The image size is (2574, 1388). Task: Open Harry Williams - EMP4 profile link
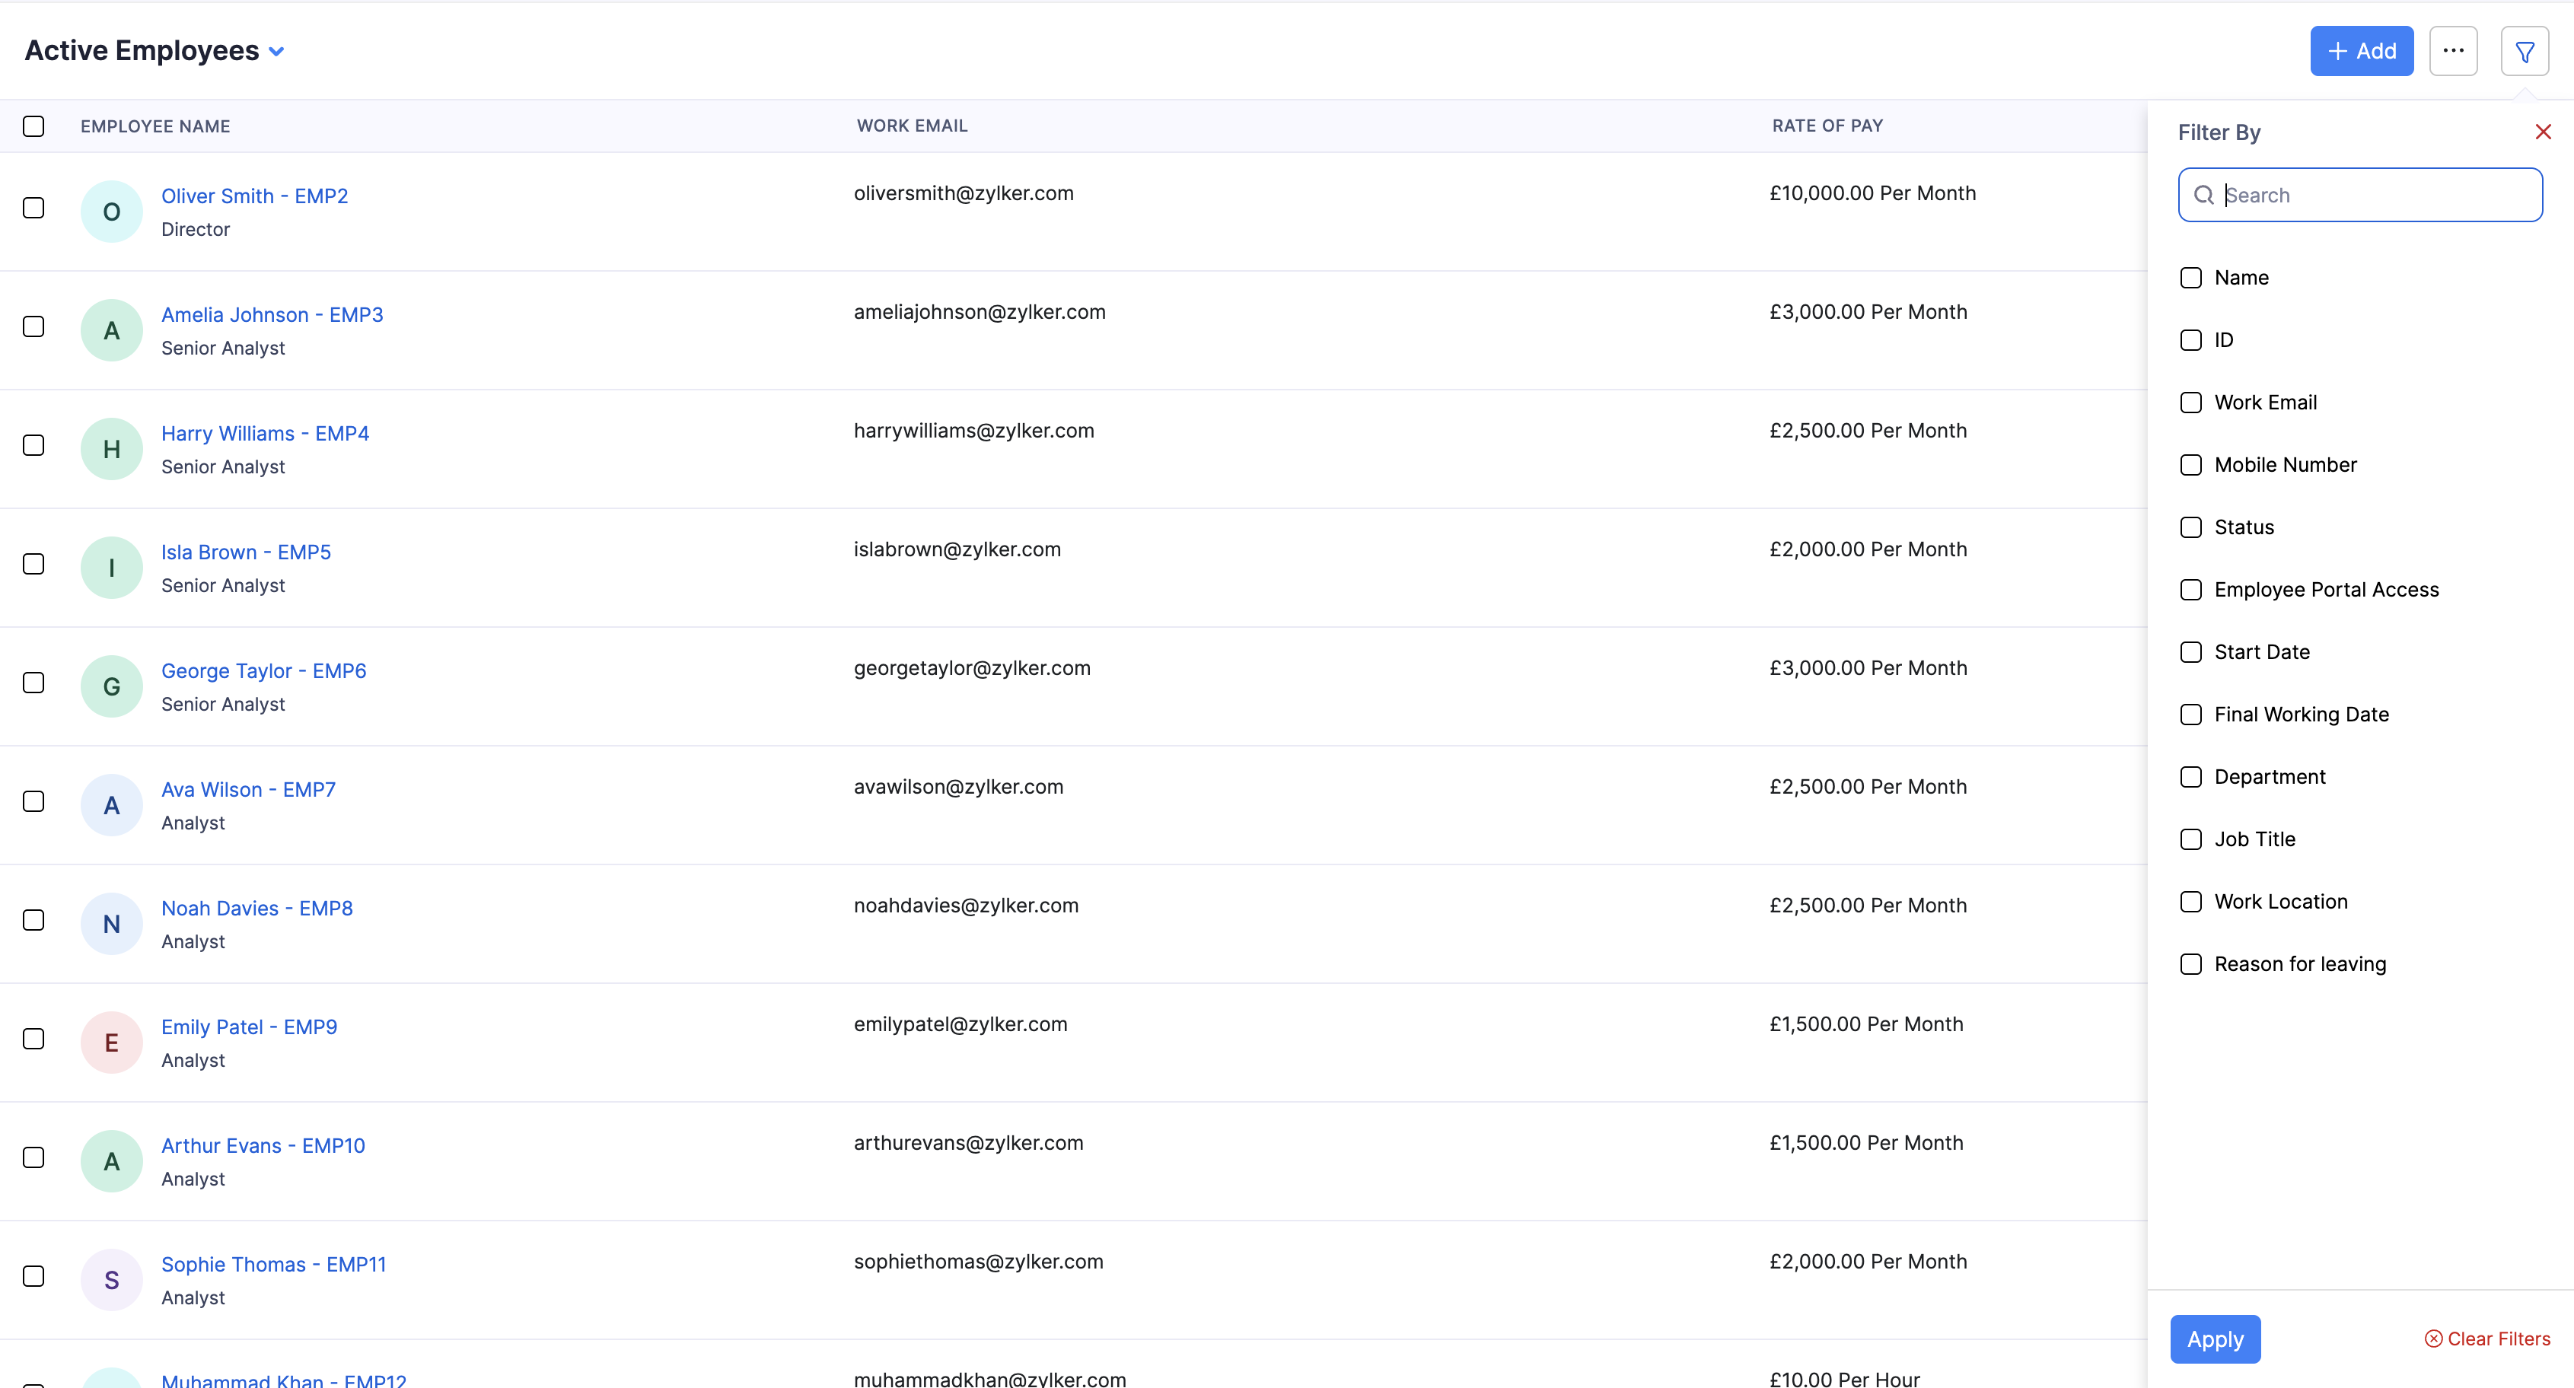click(265, 434)
